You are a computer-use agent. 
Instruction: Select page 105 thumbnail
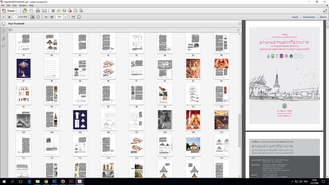80,120
